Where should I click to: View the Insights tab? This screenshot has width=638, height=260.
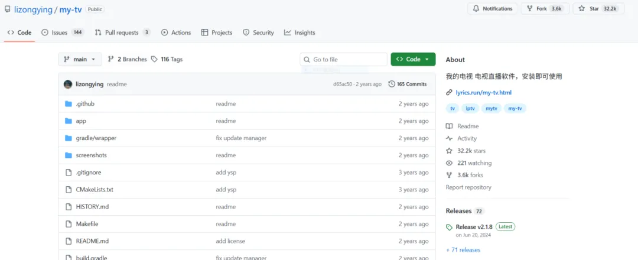click(x=300, y=32)
